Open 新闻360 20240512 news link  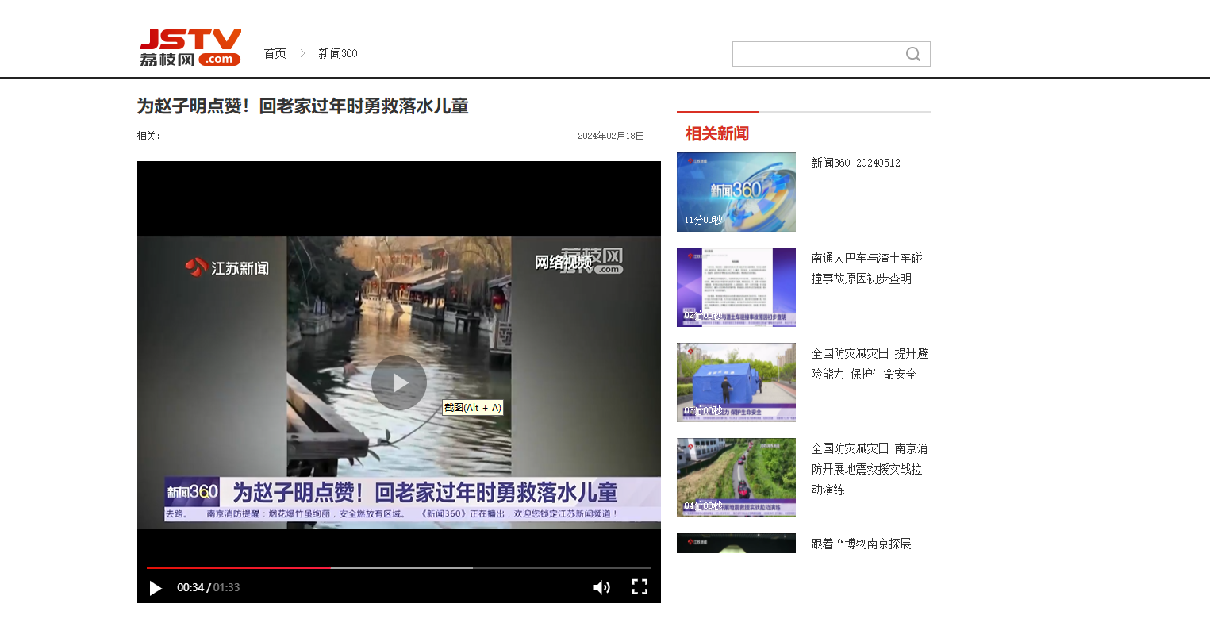[855, 163]
